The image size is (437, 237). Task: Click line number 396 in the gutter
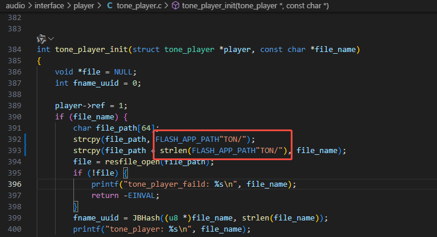[14, 184]
